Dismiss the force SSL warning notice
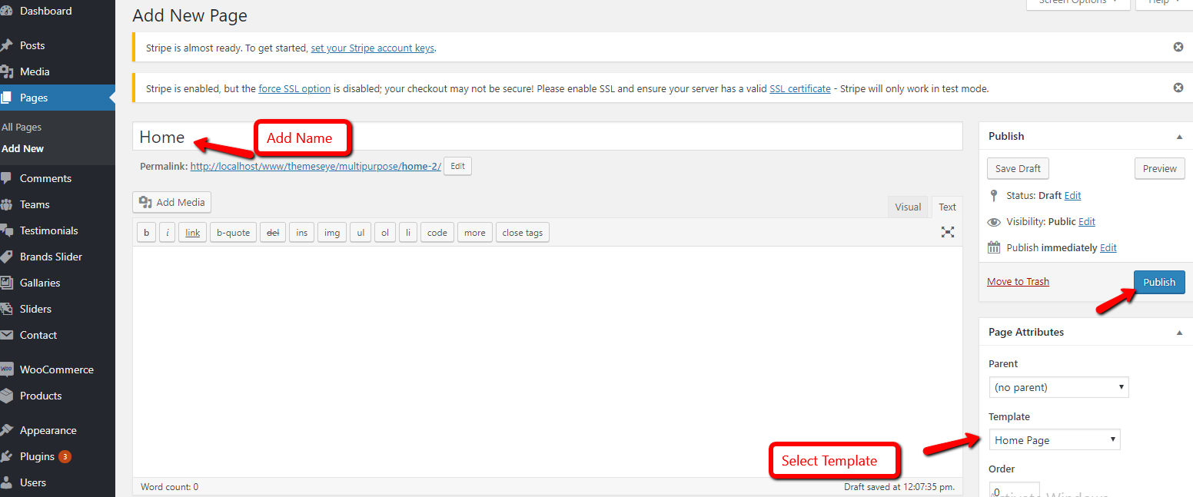Image resolution: width=1193 pixels, height=497 pixels. point(1178,88)
